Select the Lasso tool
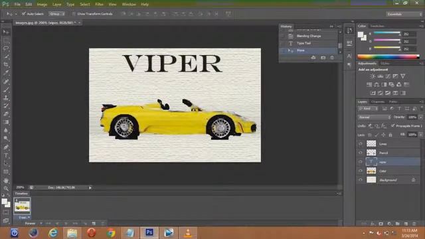Screen dimensions: 425x239 click(x=6, y=48)
